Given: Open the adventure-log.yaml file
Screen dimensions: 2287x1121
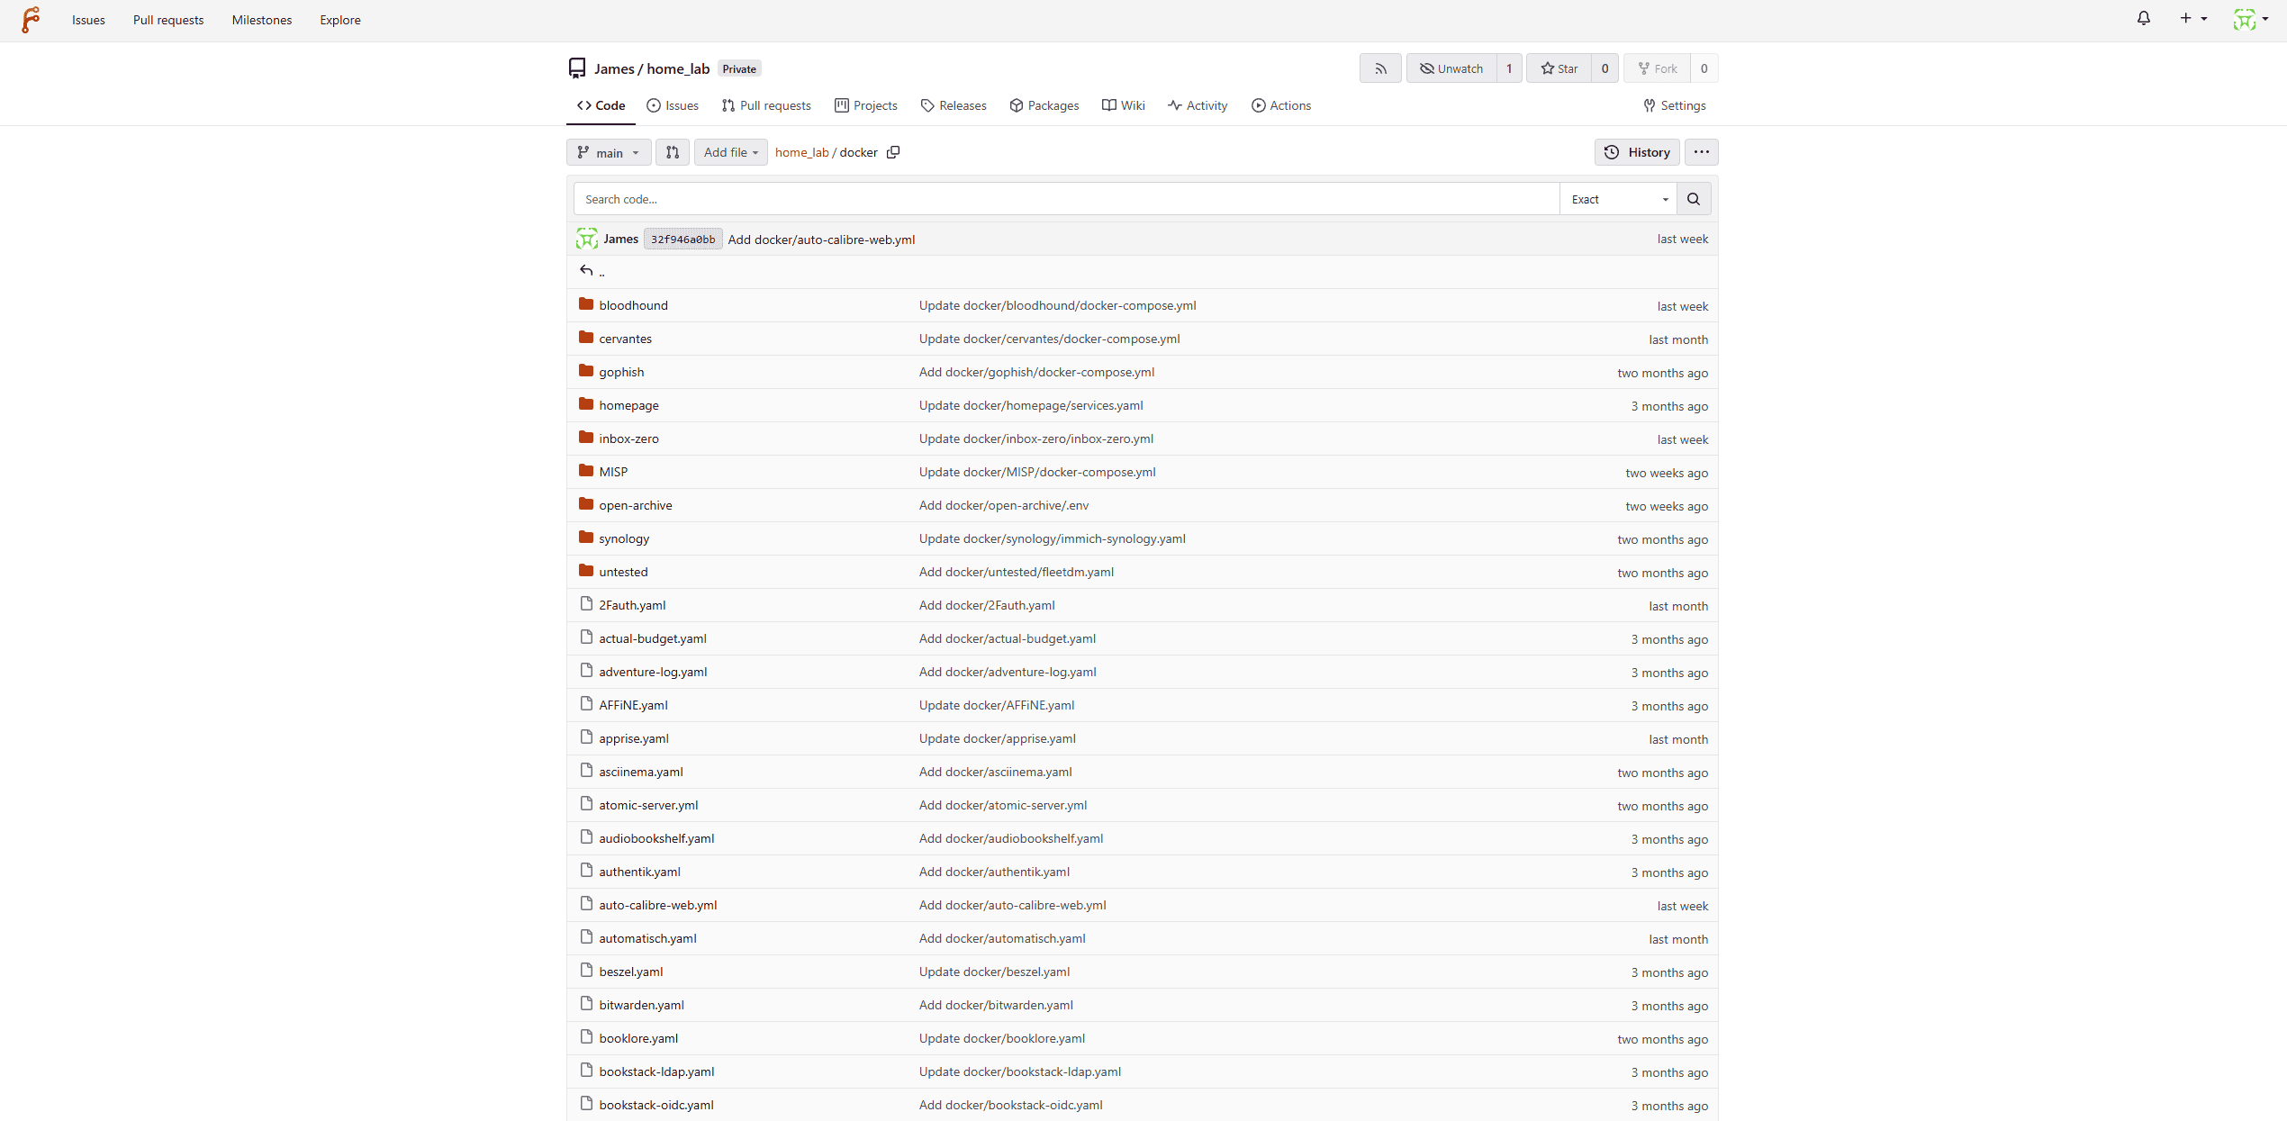Looking at the screenshot, I should (653, 672).
